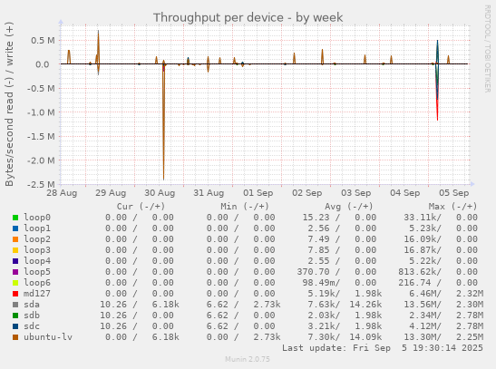
Task: Select the loop1 legend label
Action: point(37,228)
